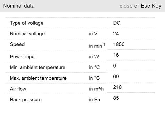The height and width of the screenshot is (118, 165).
Task: Click the Min. ambient temperature label
Action: pos(38,68)
